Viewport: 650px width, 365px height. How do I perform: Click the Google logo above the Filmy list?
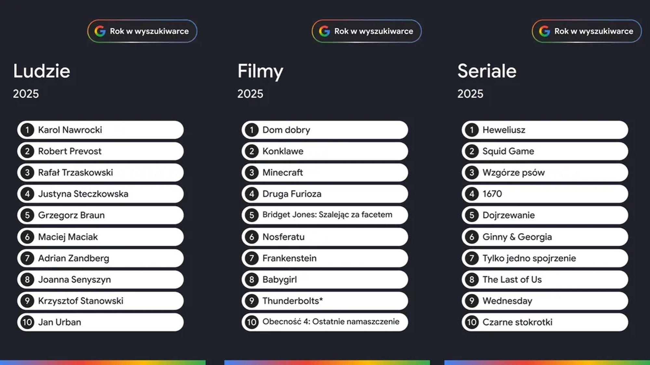tap(324, 31)
